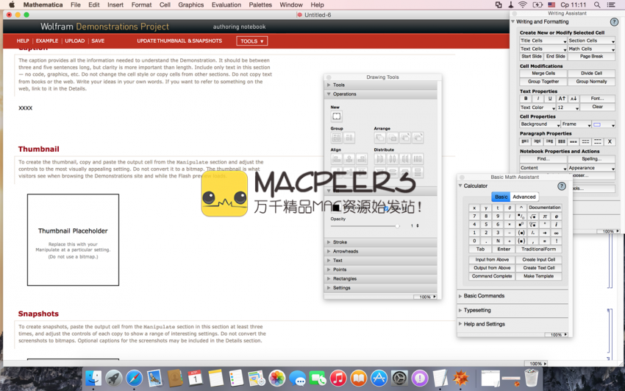Image resolution: width=625 pixels, height=391 pixels.
Task: Open the Format menu
Action: tap(141, 5)
